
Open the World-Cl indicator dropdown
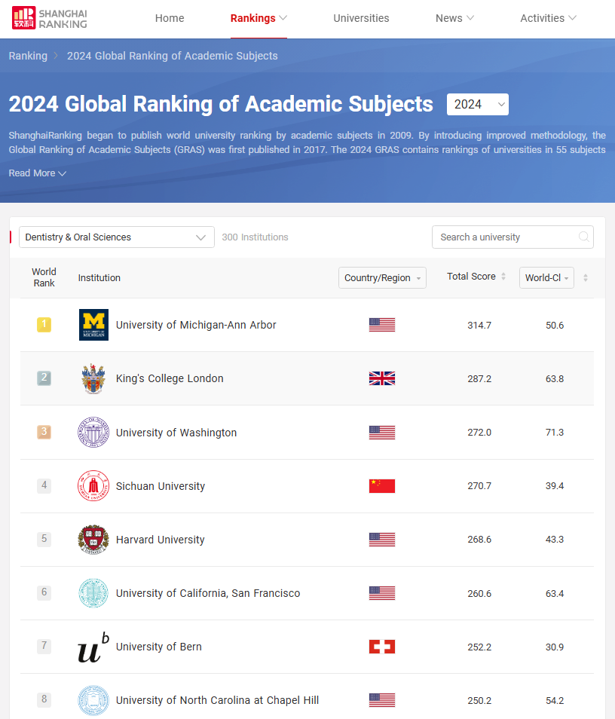546,278
